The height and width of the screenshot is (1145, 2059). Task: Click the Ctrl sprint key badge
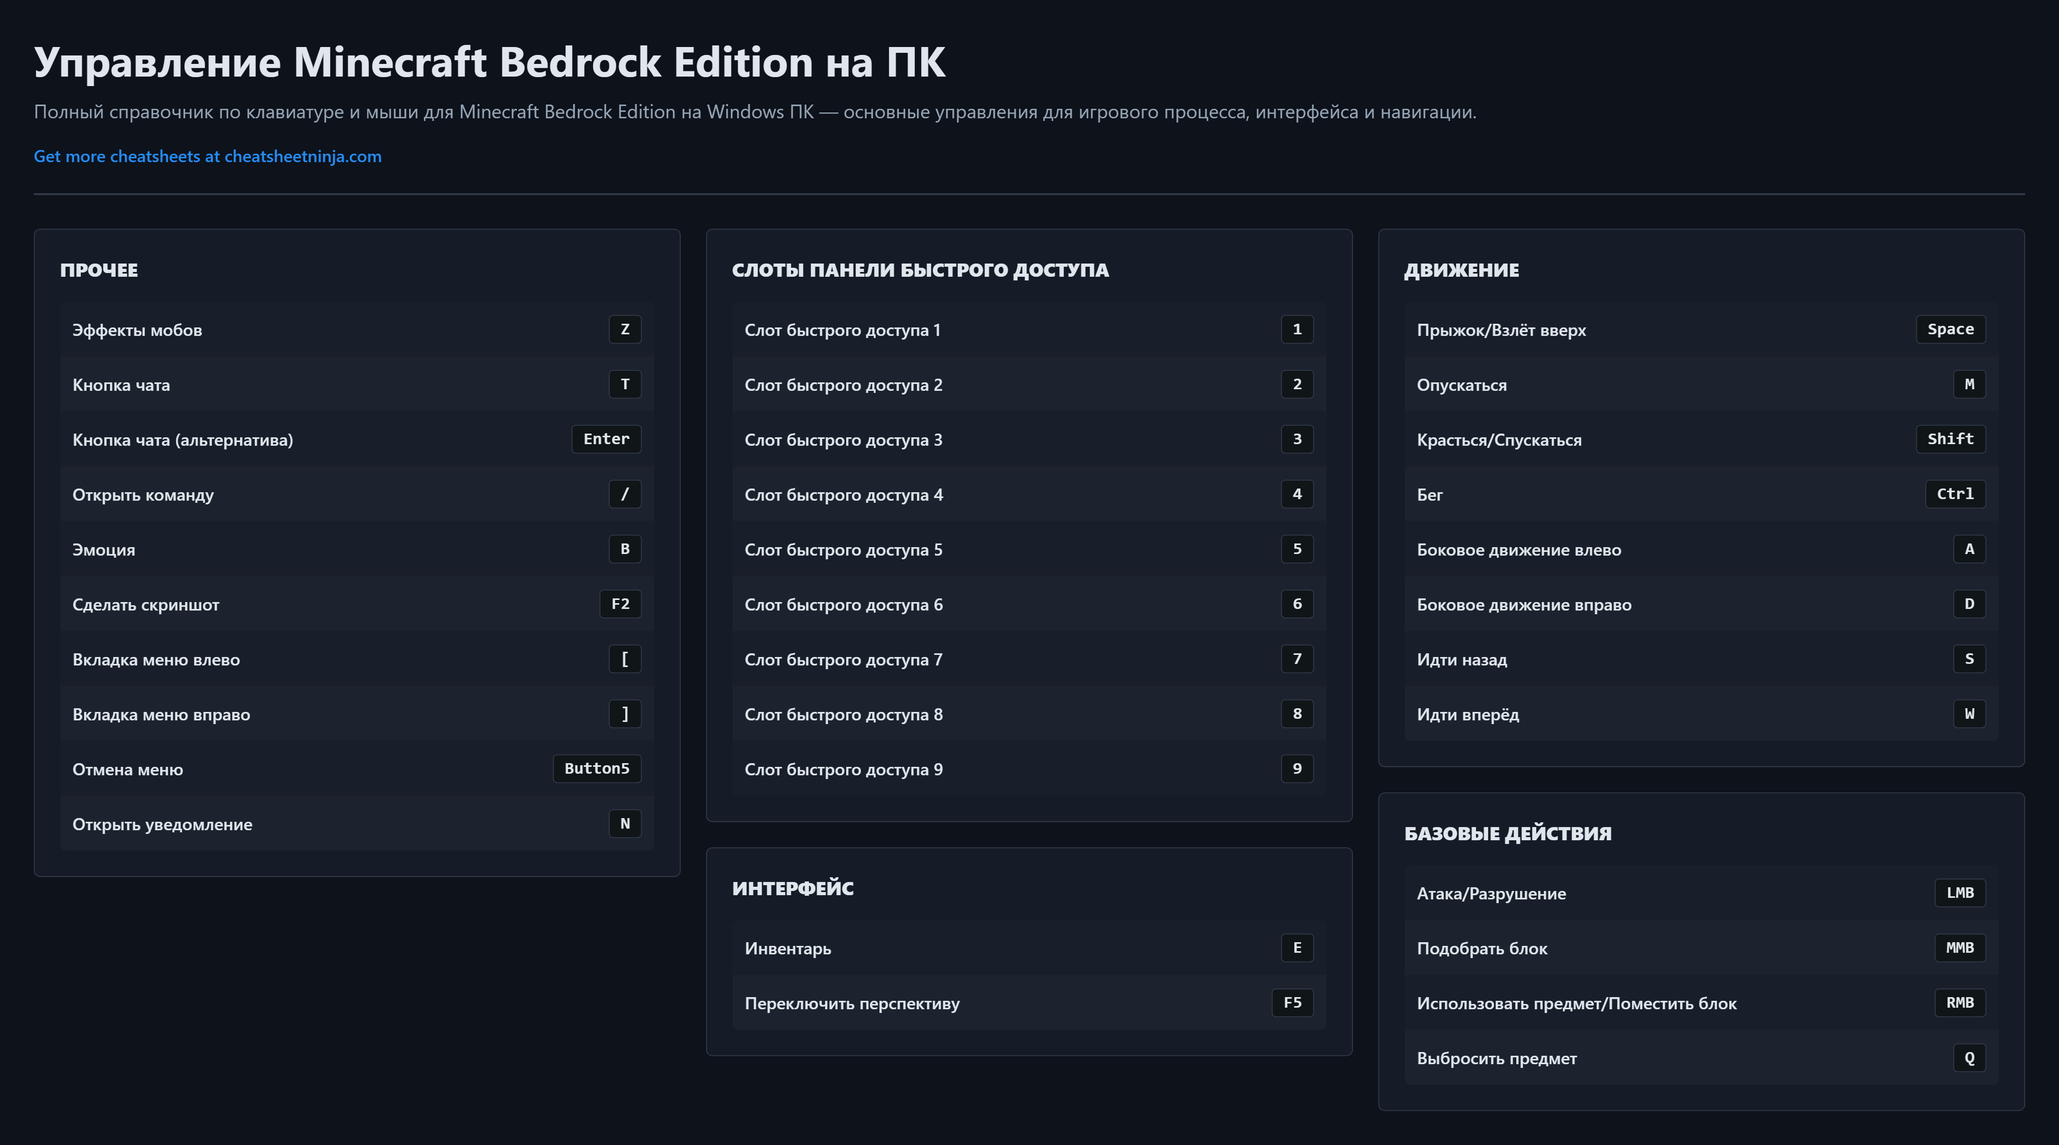[1954, 494]
